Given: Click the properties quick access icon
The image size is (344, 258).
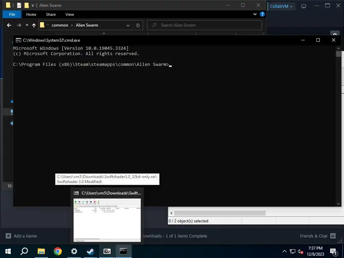Looking at the screenshot, I should [x=19, y=5].
